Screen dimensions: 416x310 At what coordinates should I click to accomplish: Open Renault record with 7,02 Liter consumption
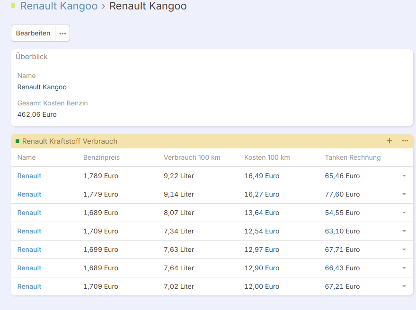tap(29, 286)
